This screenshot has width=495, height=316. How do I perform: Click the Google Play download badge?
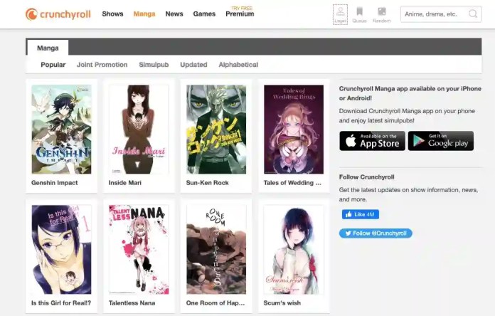(x=441, y=141)
